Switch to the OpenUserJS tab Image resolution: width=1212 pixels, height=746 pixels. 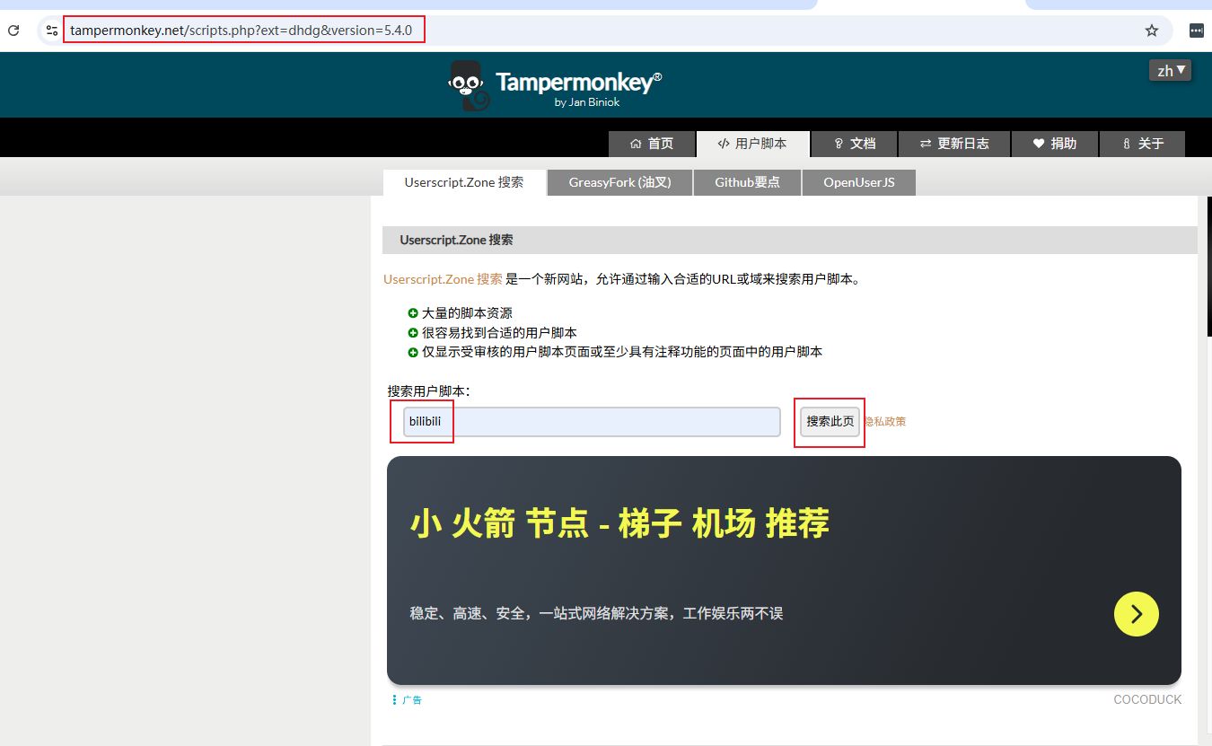859,182
